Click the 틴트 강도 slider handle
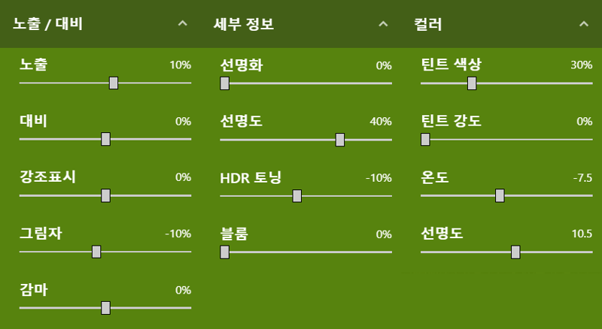602x329 pixels. pos(425,140)
